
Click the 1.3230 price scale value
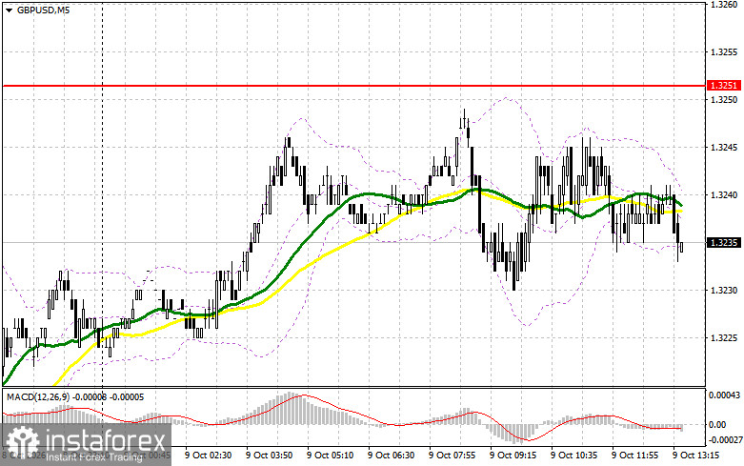(724, 291)
